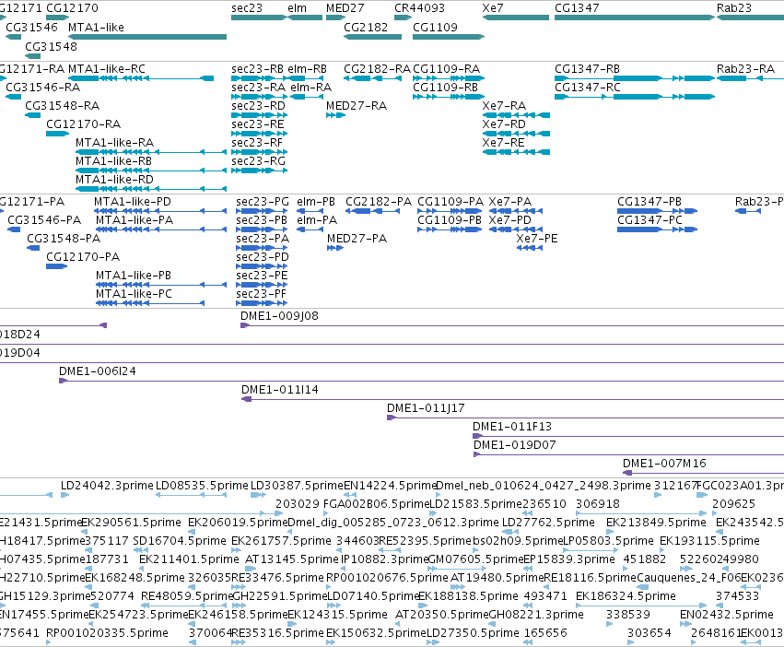Select protein MTA1-like-PC

150,303
